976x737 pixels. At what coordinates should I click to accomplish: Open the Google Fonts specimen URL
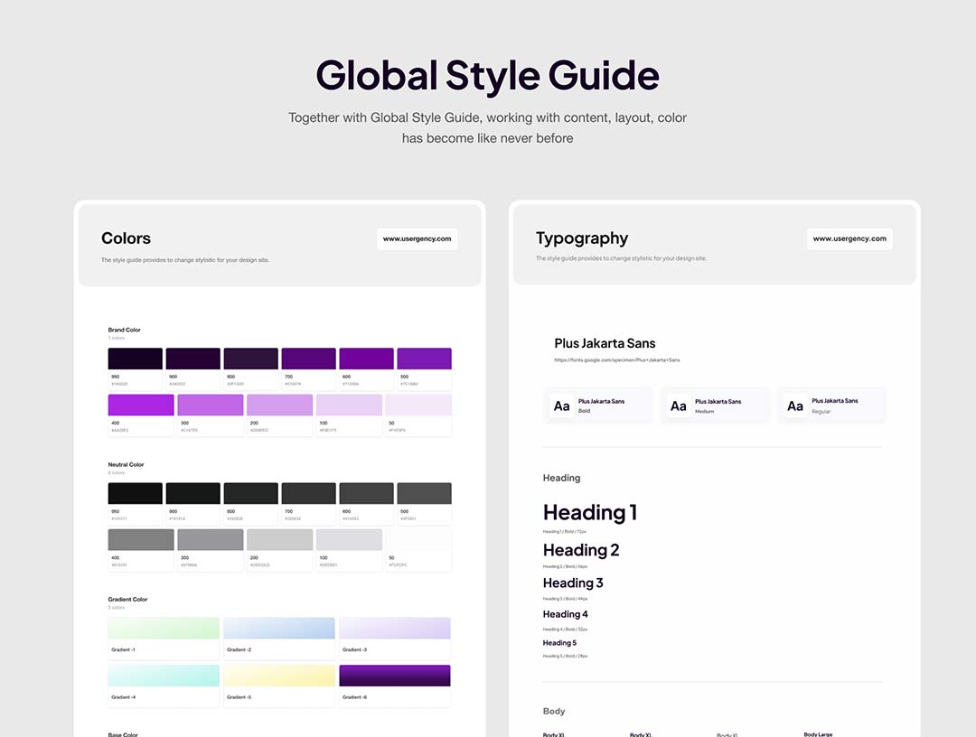617,360
